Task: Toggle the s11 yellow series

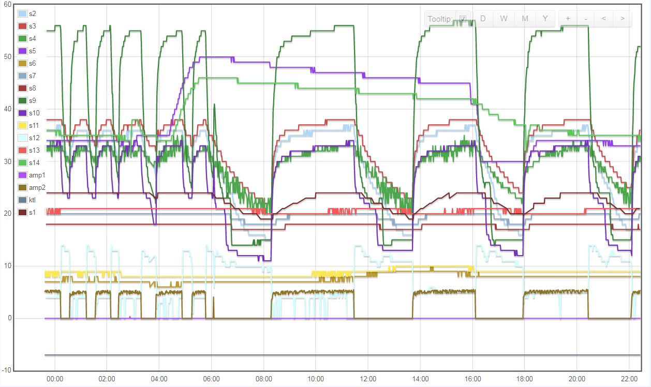Action: click(28, 125)
